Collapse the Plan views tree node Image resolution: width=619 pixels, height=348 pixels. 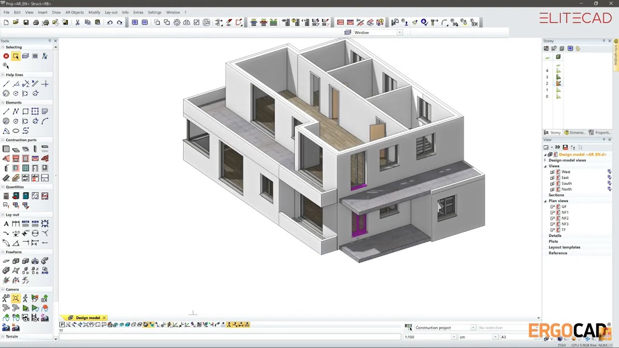[545, 201]
